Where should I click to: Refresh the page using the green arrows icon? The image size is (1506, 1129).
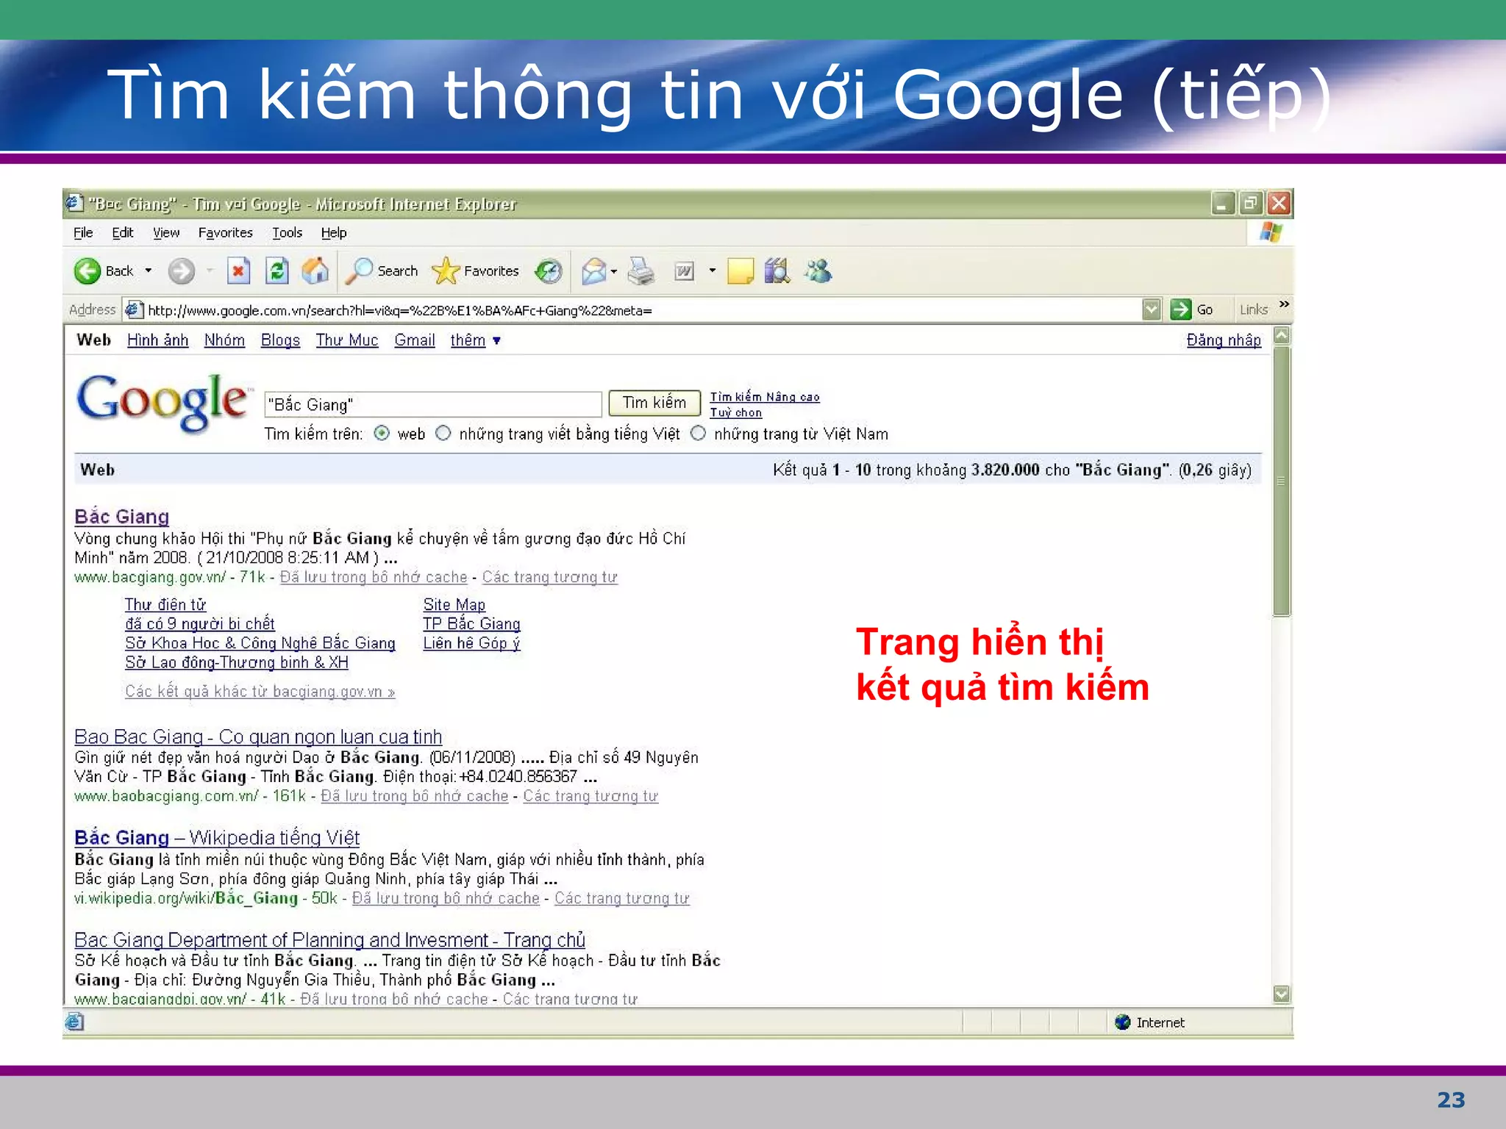pyautogui.click(x=276, y=271)
